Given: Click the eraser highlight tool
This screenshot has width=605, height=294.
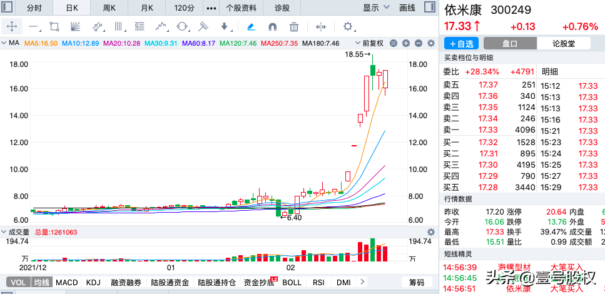Looking at the screenshot, I should (250, 27).
